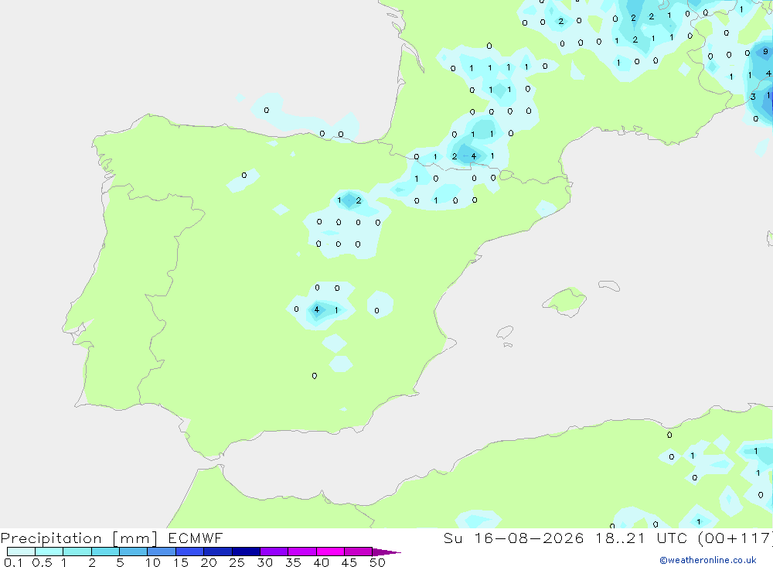Click the '50' legend scale label
The width and height of the screenshot is (773, 567).
point(377,562)
